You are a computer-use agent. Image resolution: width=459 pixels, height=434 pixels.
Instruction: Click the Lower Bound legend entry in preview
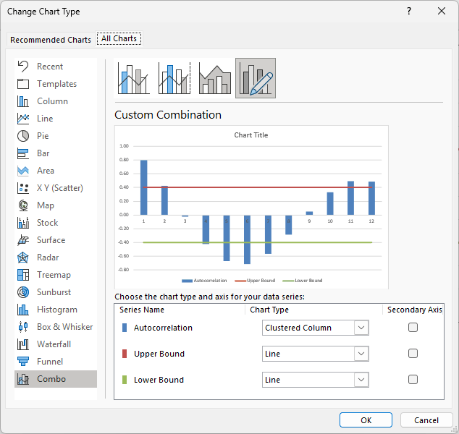pyautogui.click(x=303, y=281)
